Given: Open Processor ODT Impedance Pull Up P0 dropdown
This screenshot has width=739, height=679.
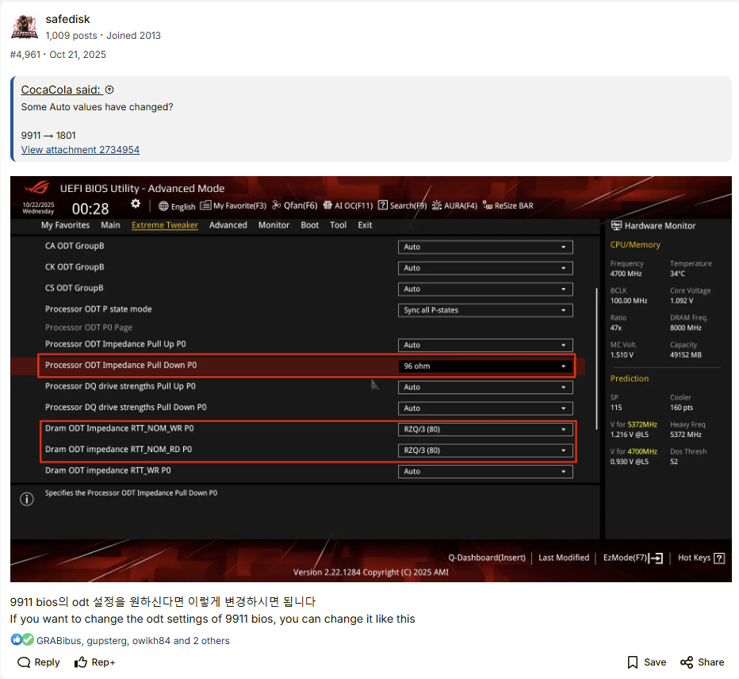Looking at the screenshot, I should click(x=485, y=345).
